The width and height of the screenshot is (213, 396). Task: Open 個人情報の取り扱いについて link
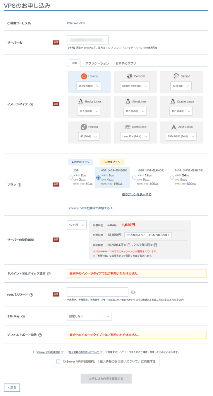(x=85, y=352)
